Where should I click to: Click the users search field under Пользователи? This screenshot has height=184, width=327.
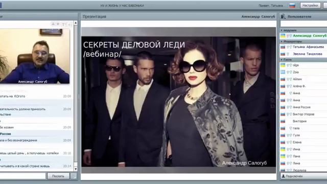coord(303,24)
